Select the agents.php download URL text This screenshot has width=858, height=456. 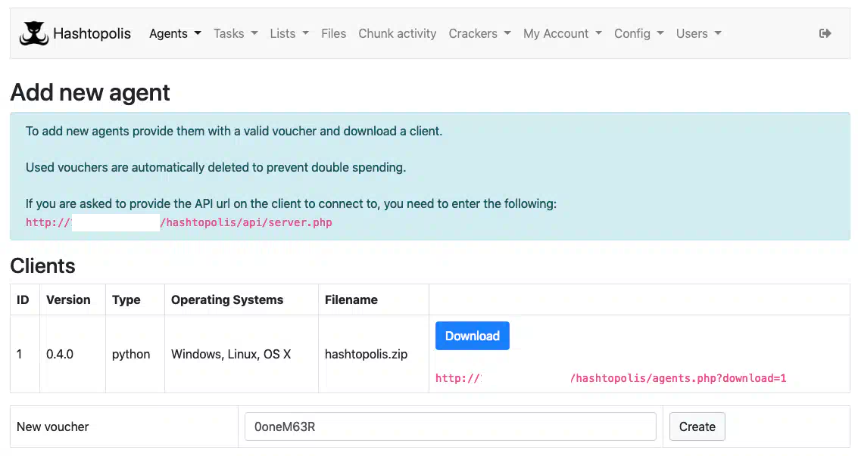tap(610, 378)
